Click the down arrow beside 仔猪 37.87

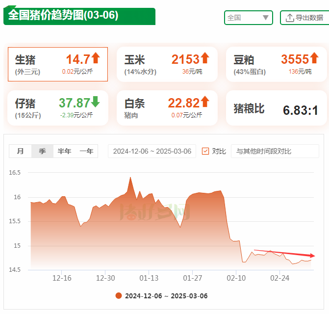96,102
